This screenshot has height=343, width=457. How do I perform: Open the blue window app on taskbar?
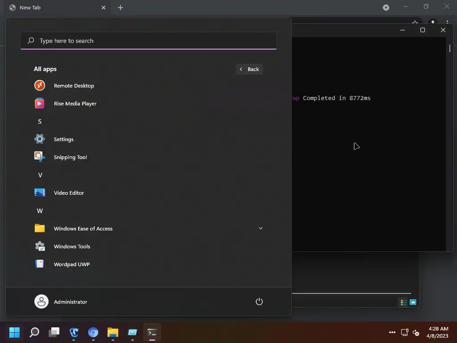point(132,332)
